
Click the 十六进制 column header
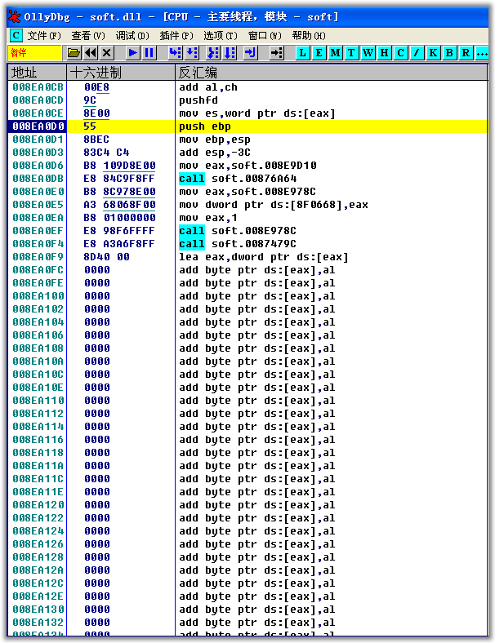click(121, 73)
